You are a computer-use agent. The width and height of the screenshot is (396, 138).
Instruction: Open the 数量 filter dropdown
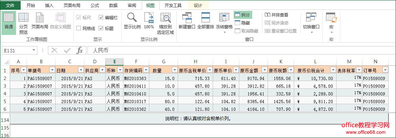click(175, 70)
